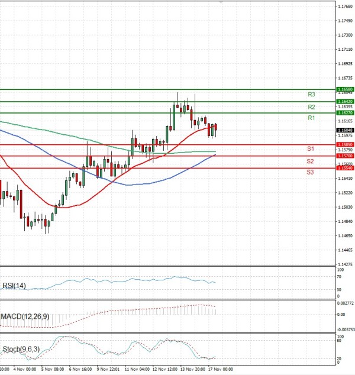Select the current price tag 1.16048

(x=345, y=130)
